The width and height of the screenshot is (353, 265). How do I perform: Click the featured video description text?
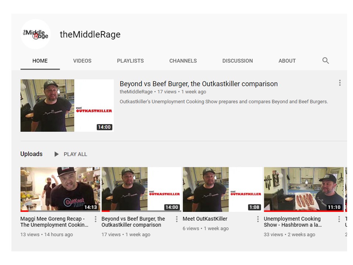(x=224, y=102)
